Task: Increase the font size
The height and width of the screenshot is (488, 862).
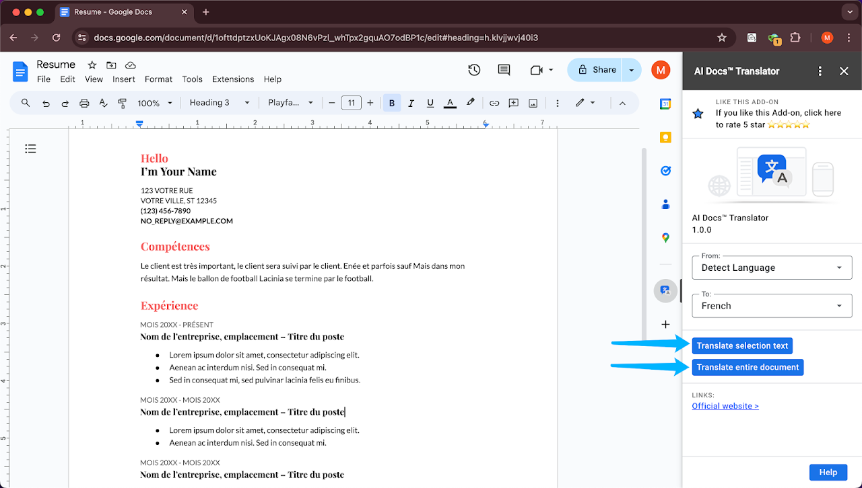Action: tap(370, 103)
